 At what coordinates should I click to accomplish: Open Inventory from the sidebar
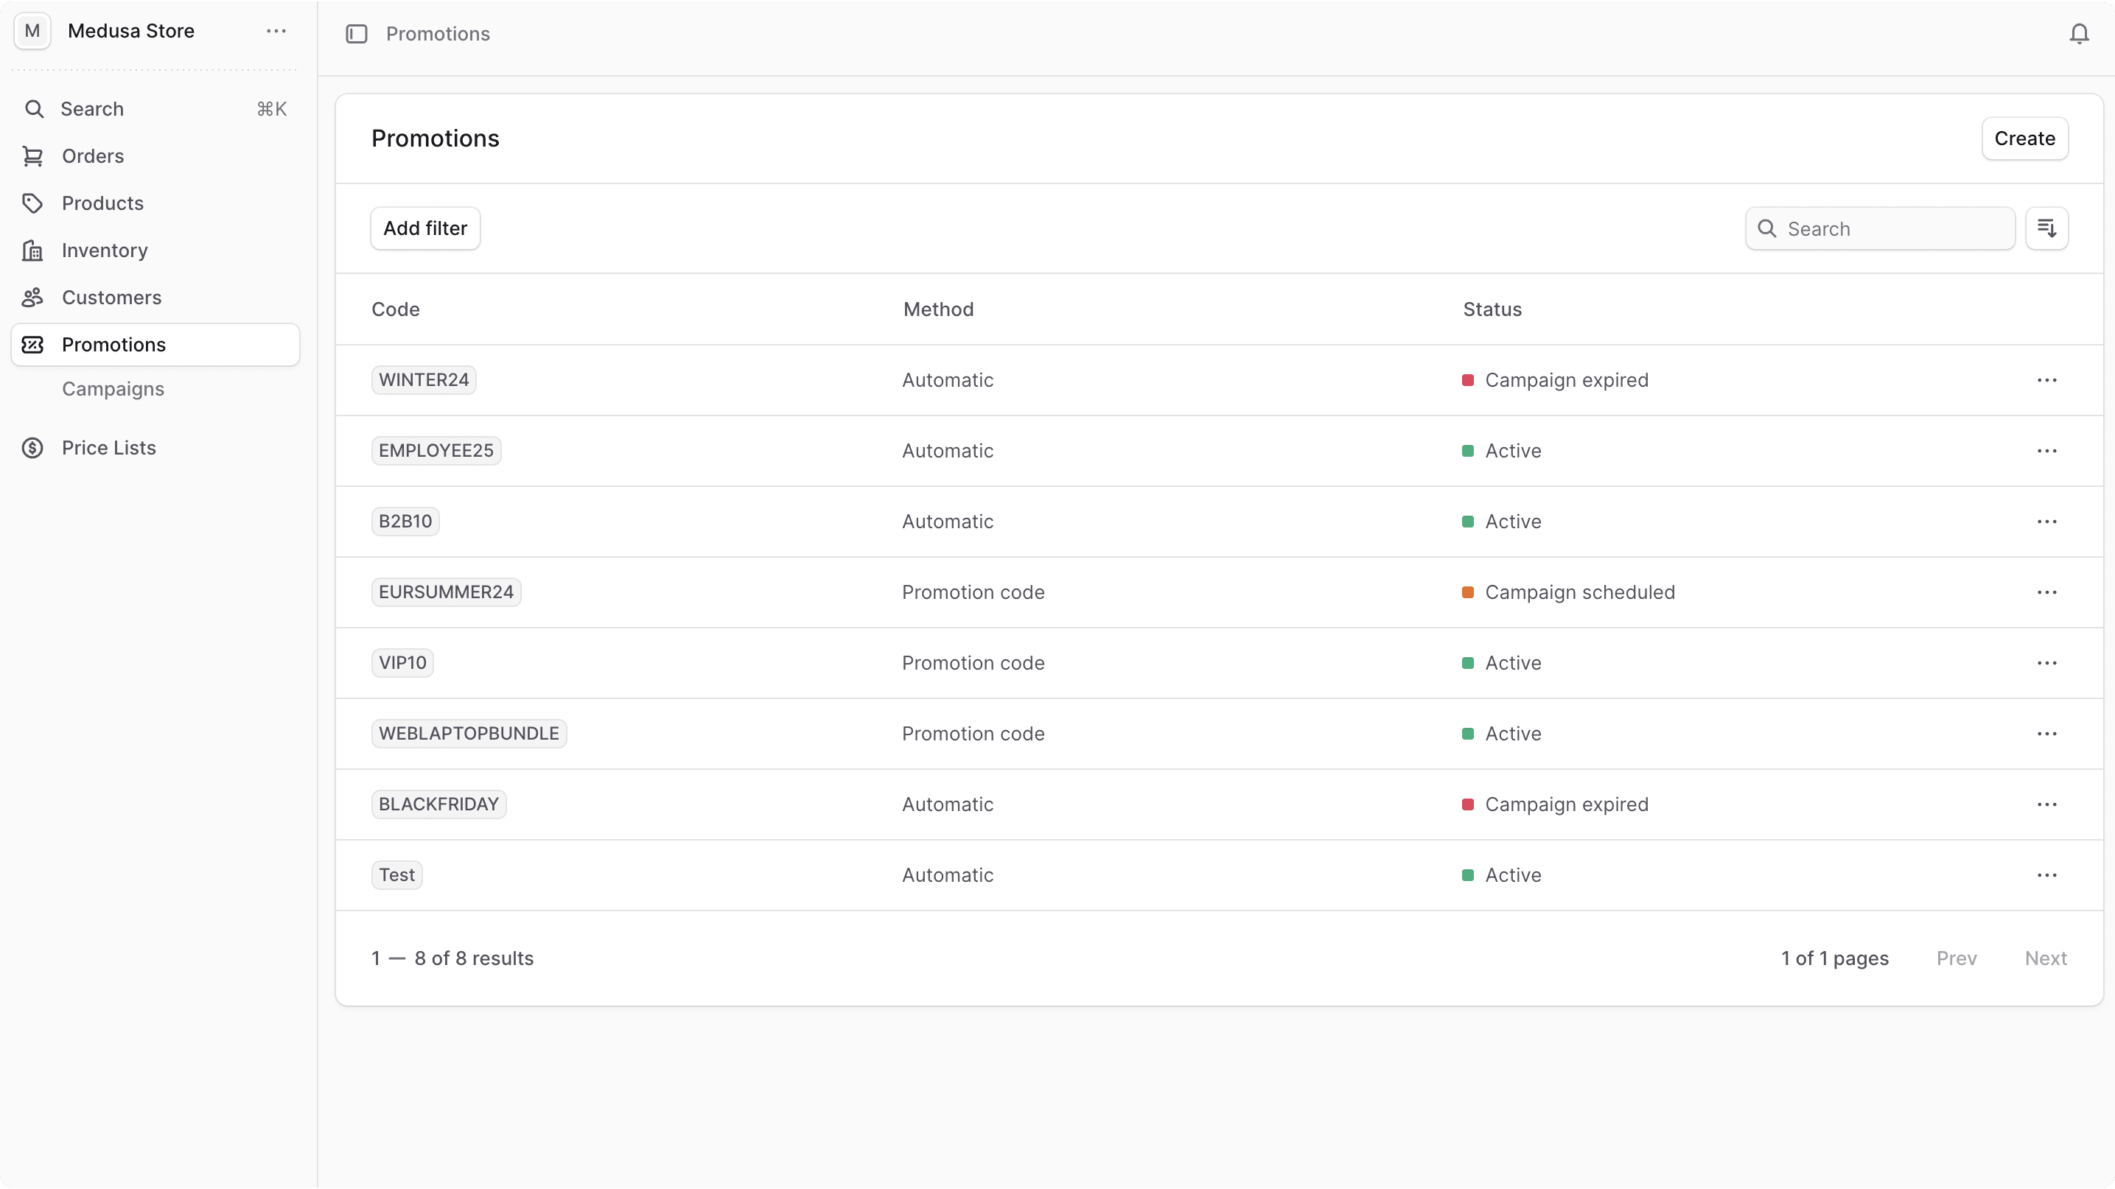coord(104,250)
